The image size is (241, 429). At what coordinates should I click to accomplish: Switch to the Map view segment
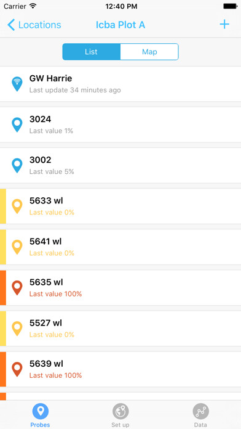149,52
